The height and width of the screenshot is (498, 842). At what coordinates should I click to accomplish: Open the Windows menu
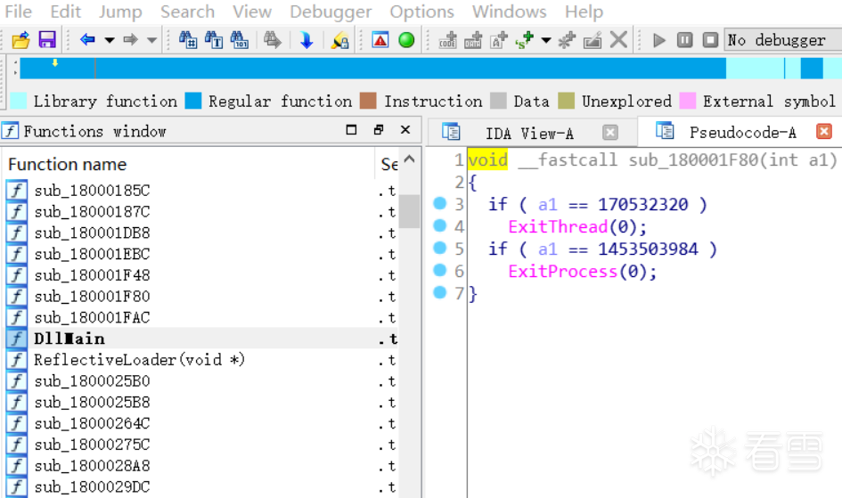click(509, 12)
